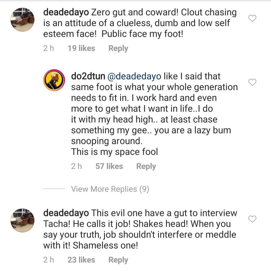Reply to the "Shameless one!" comment
Image resolution: width=271 pixels, height=271 pixels.
pos(118,260)
